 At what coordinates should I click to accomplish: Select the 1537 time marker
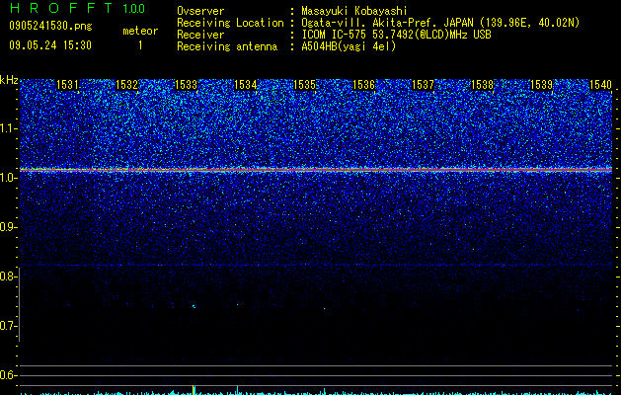click(423, 85)
